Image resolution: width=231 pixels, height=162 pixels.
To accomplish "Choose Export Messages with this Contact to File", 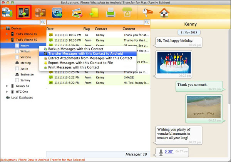I will tap(88, 63).
